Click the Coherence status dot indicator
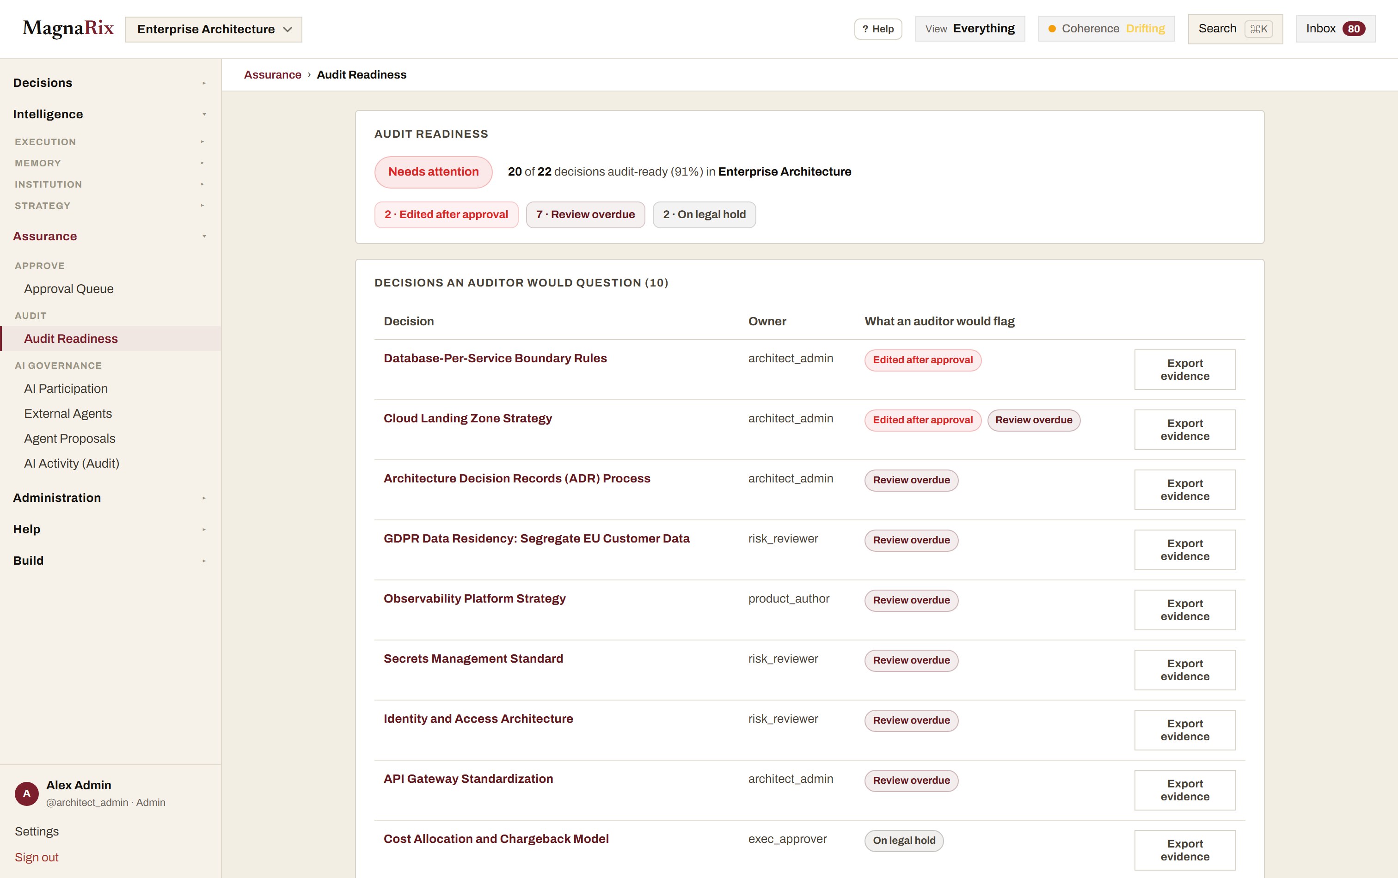Viewport: 1398px width, 878px height. [1051, 29]
